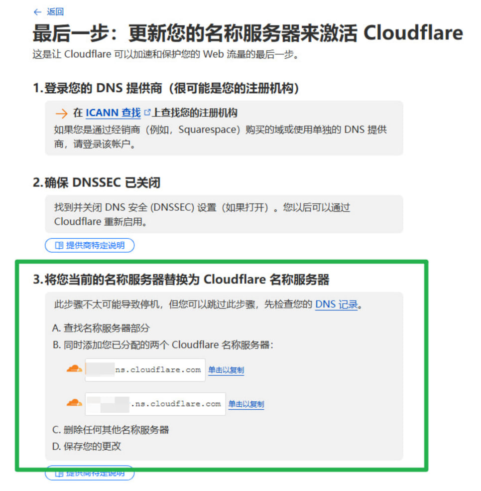Click the external link icon after ICANN 查找
Screen dimensions: 481x491
[x=147, y=112]
